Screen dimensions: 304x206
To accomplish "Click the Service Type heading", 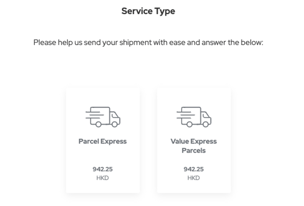I will [148, 11].
